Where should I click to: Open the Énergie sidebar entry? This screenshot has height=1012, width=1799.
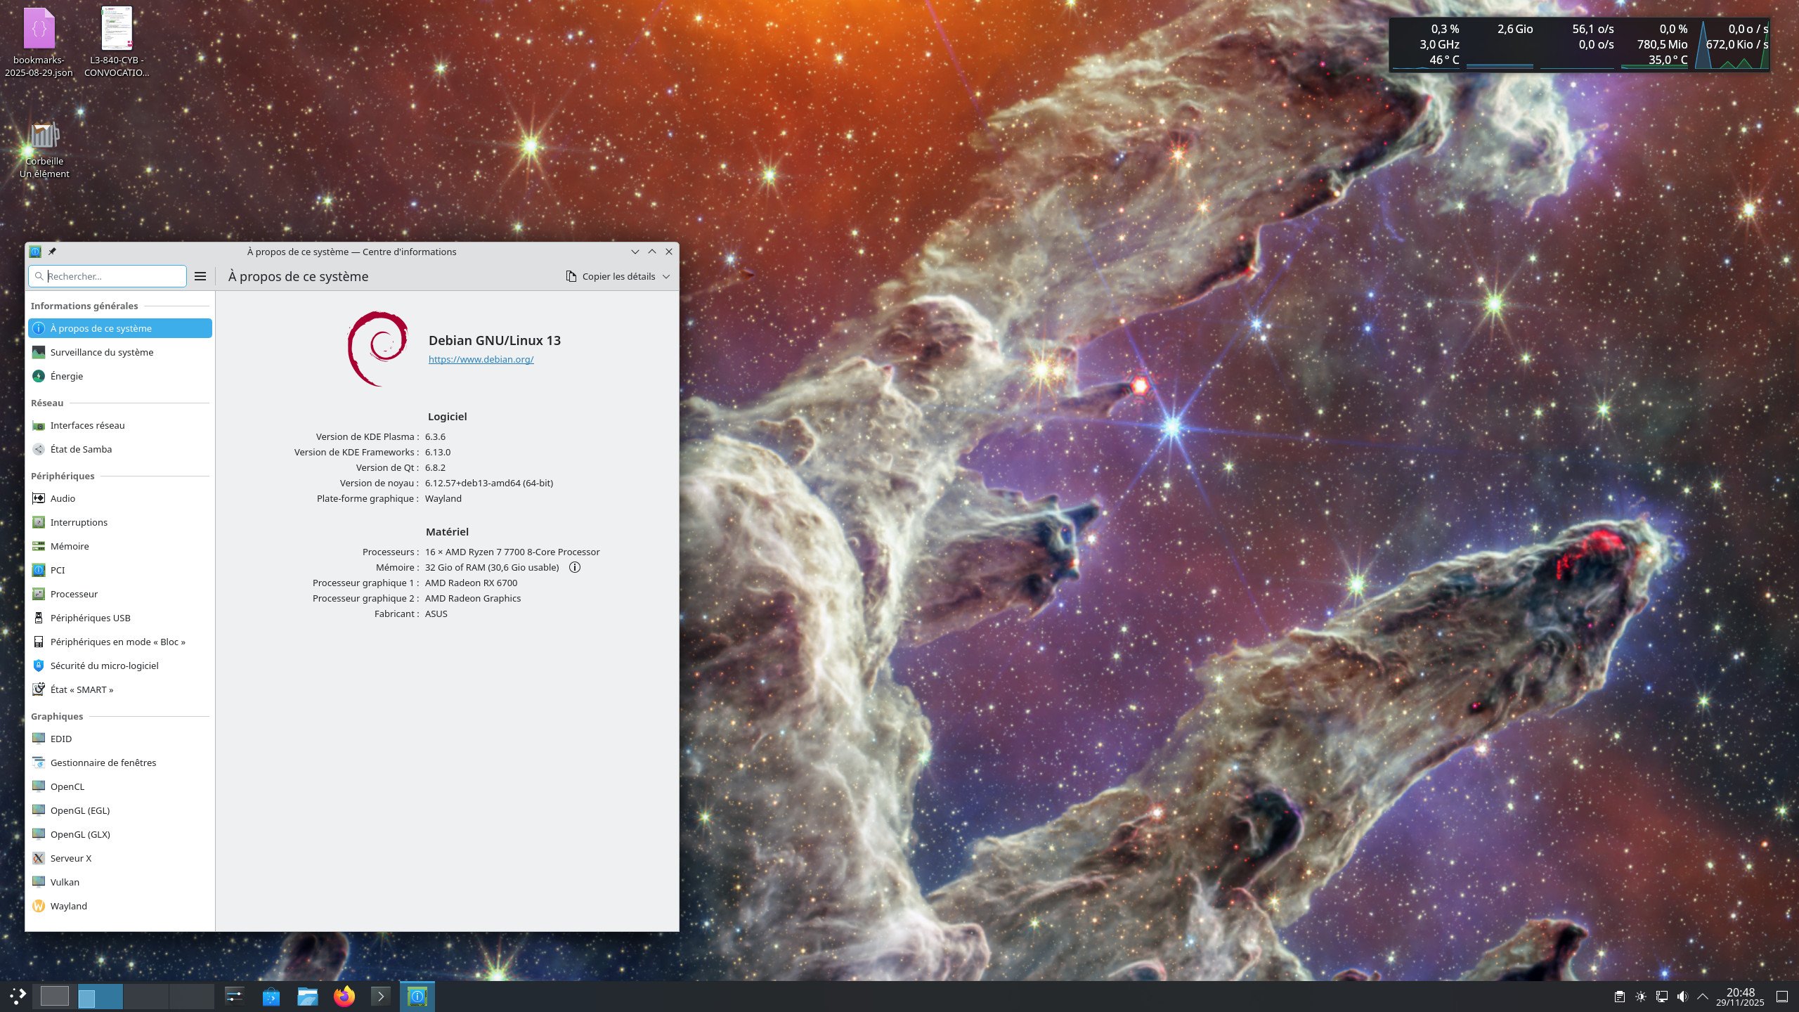coord(67,376)
